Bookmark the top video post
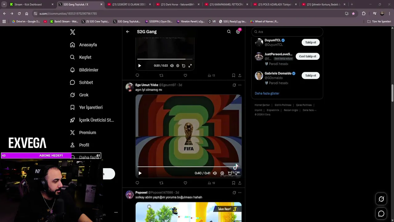The height and width of the screenshot is (222, 394). tap(233, 75)
